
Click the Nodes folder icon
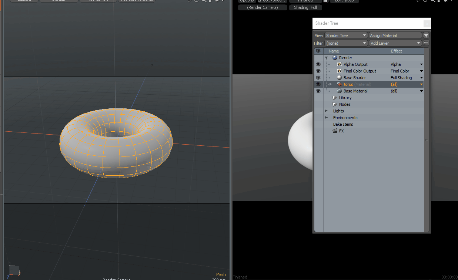point(335,104)
